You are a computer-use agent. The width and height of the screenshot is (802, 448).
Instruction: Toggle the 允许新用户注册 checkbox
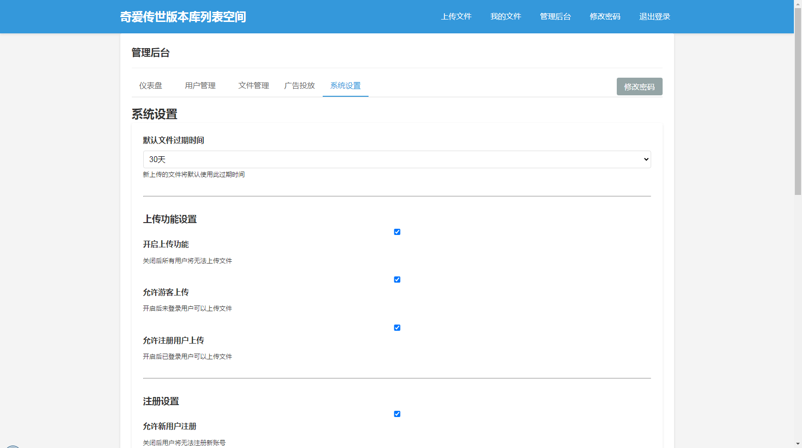(397, 414)
